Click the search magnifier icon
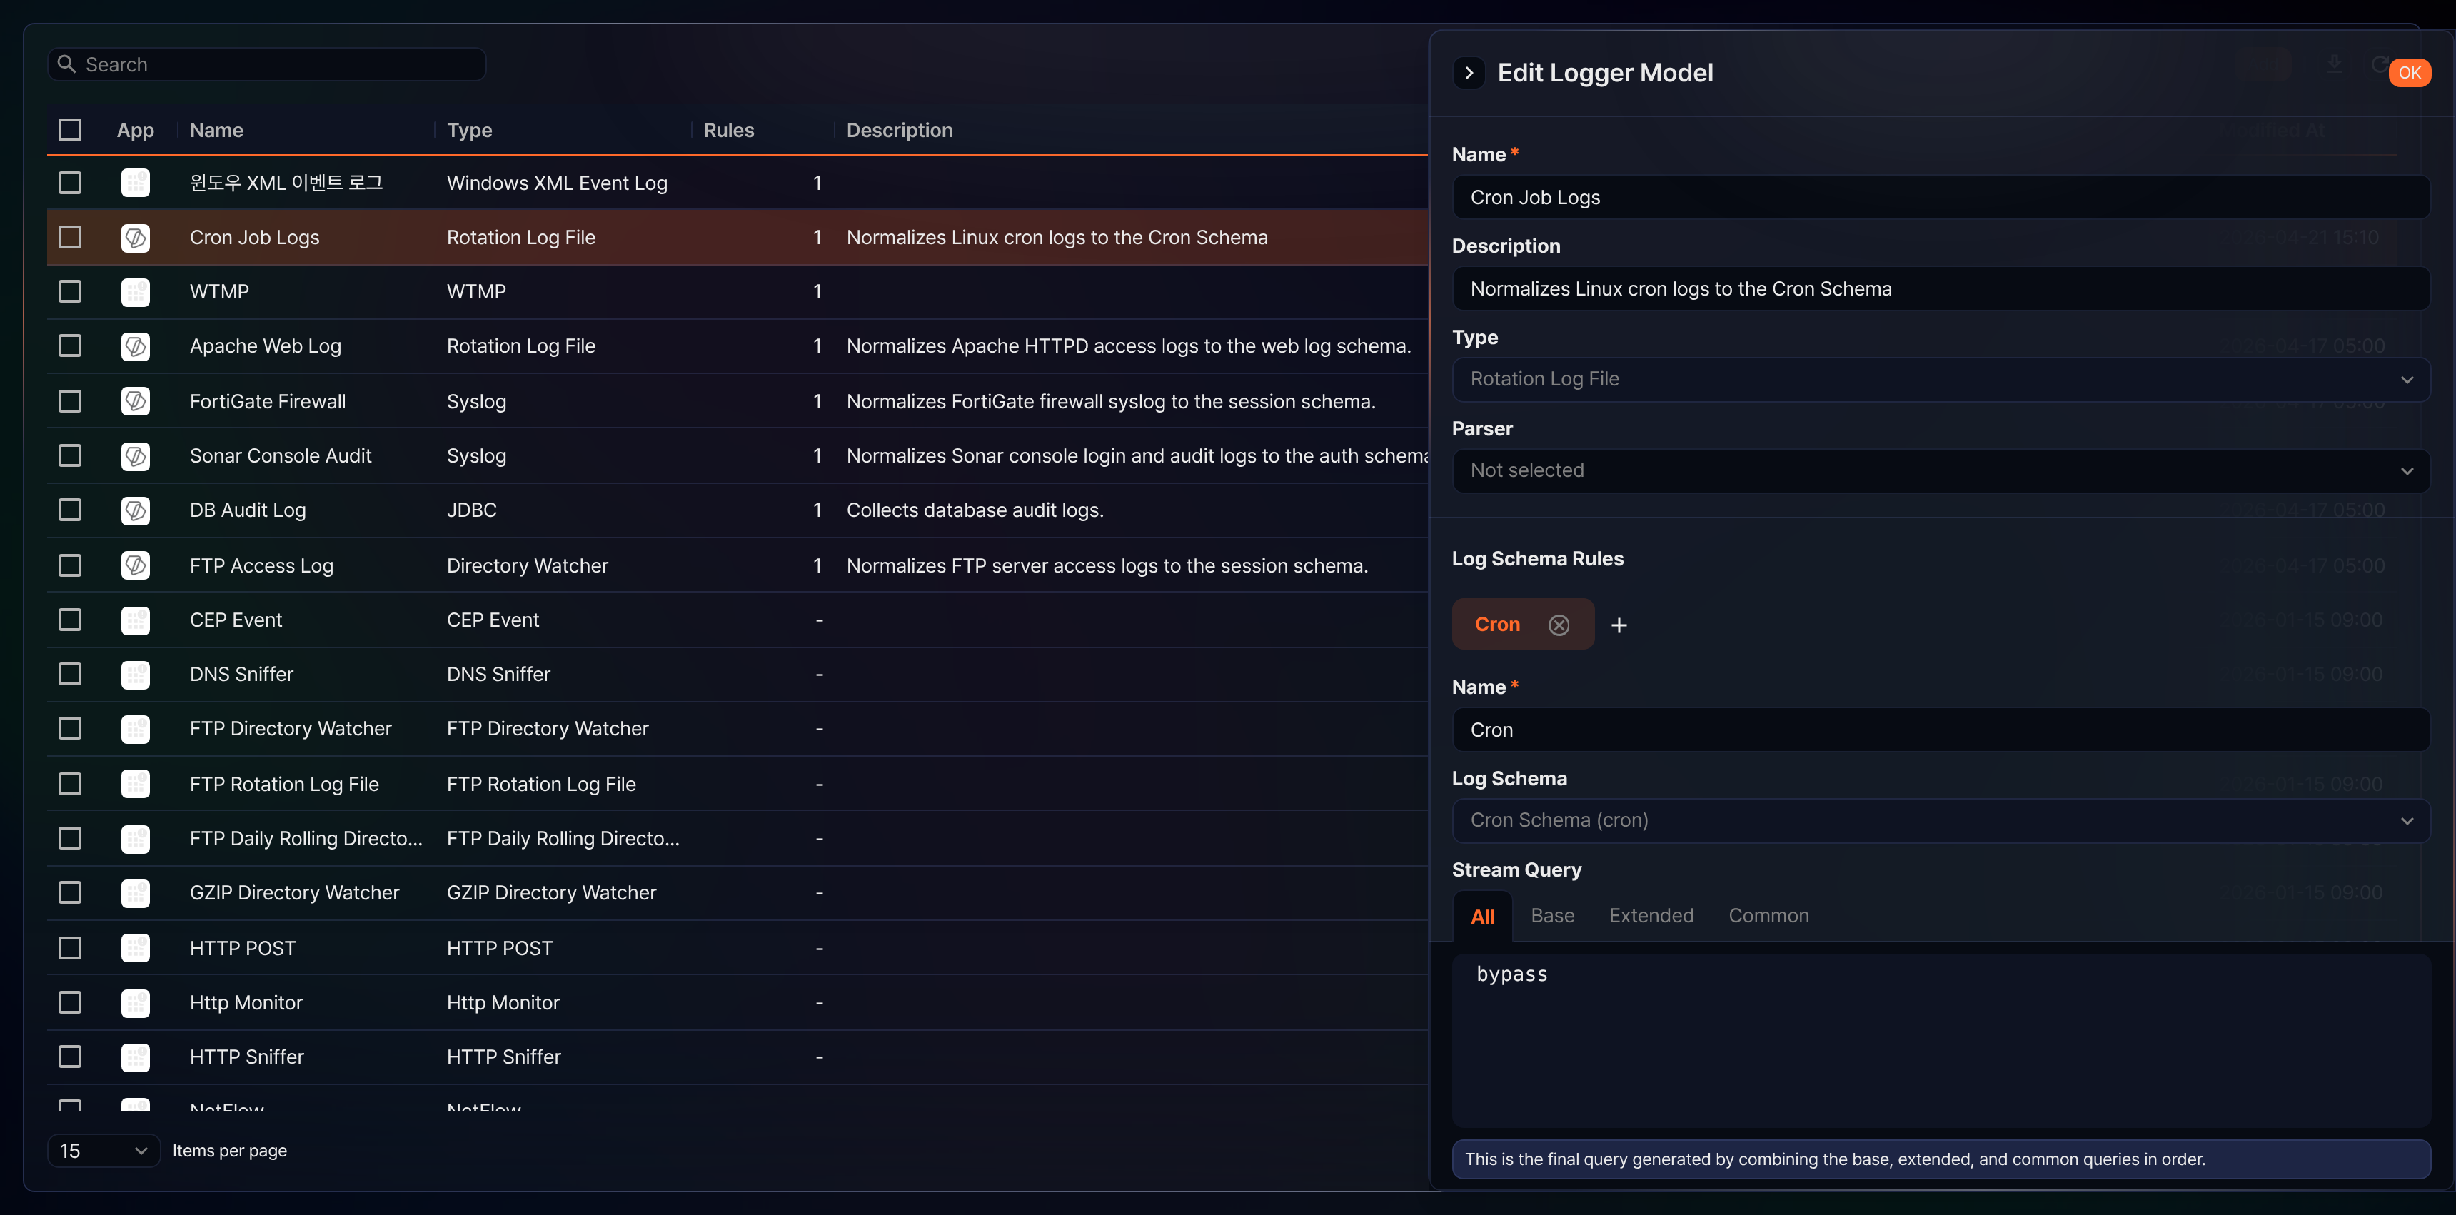The height and width of the screenshot is (1215, 2456). tap(66, 64)
